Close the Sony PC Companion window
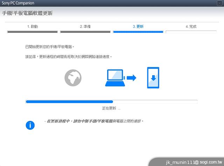This screenshot has width=224, height=166. [219, 3]
